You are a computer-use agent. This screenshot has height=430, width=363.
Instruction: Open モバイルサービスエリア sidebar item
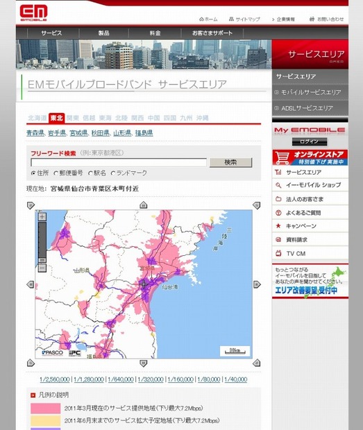tap(310, 93)
